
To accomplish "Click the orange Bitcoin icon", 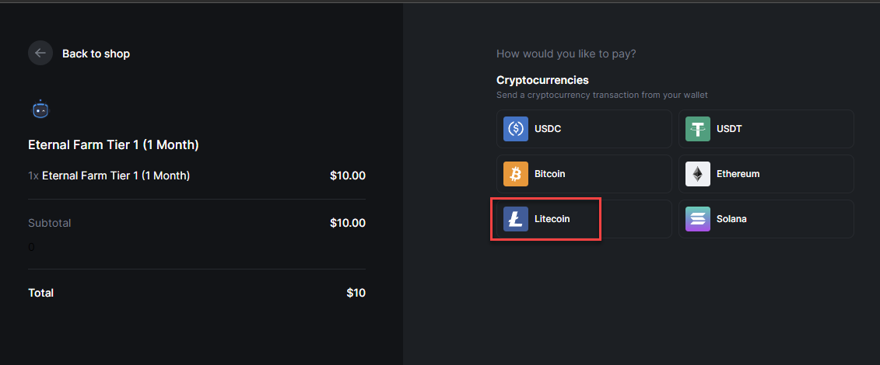I will click(516, 174).
